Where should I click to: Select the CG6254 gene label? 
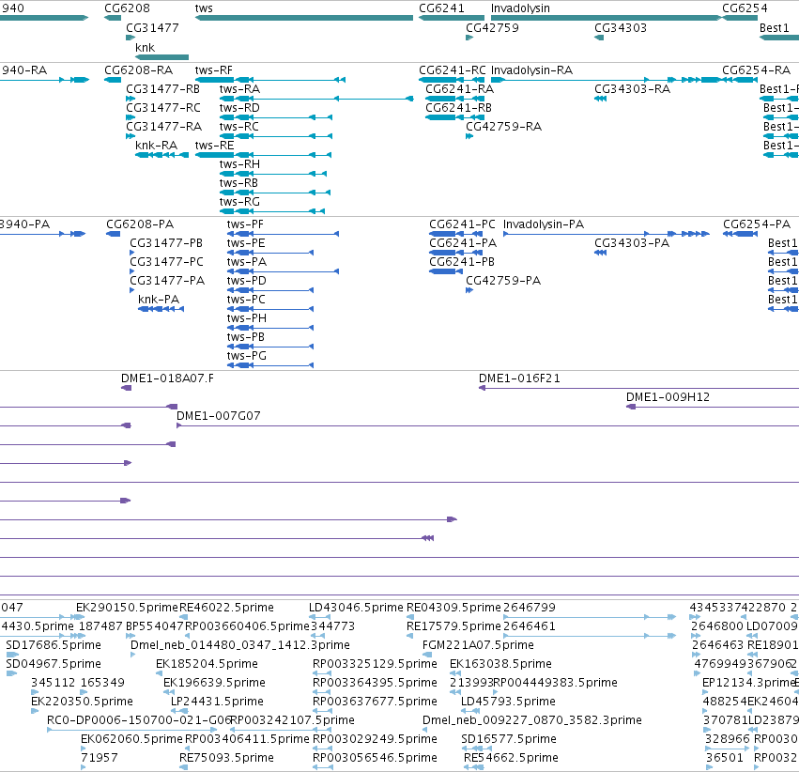[x=745, y=8]
